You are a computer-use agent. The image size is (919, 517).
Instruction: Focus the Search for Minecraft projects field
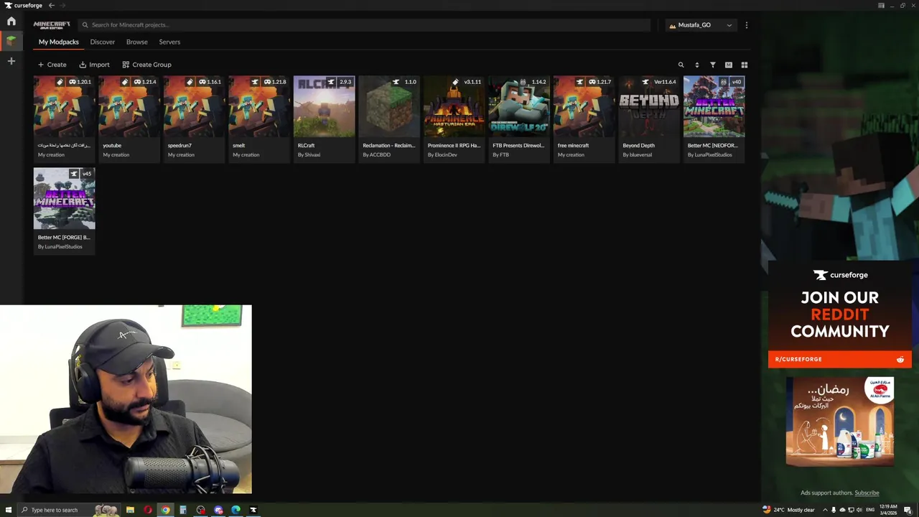(x=364, y=25)
